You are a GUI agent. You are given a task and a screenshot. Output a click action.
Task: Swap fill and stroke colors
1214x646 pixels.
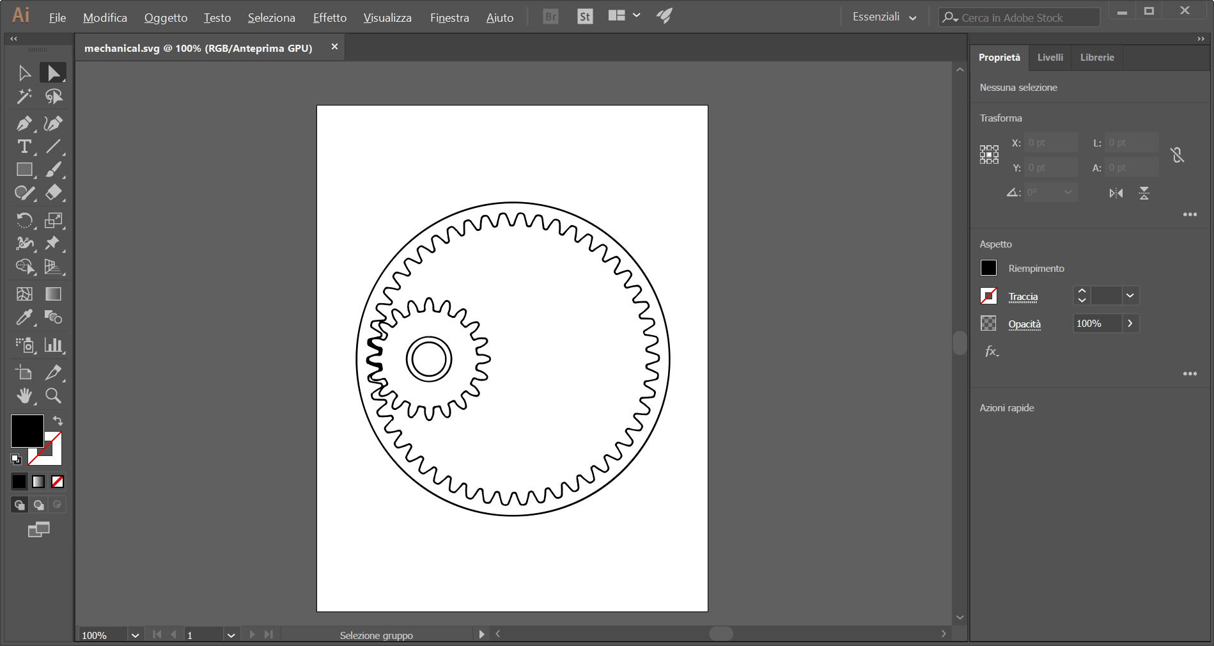point(58,421)
